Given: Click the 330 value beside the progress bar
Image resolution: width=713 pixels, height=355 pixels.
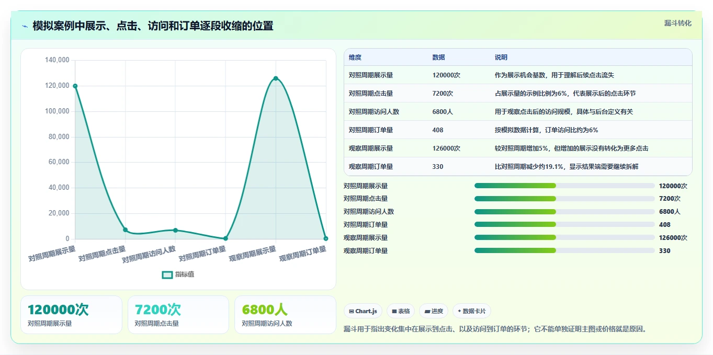Looking at the screenshot, I should pyautogui.click(x=664, y=251).
